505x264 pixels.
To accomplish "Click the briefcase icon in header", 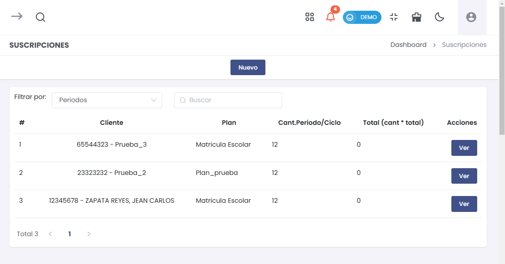I will point(416,17).
